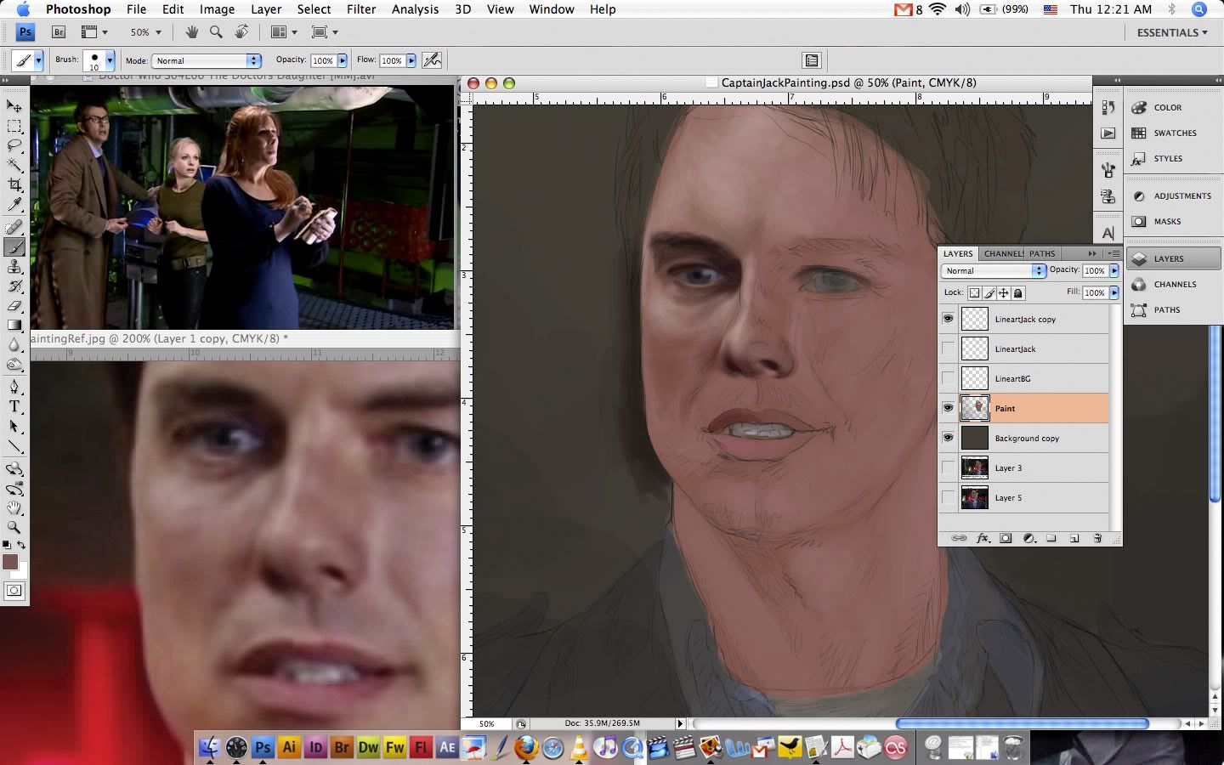Image resolution: width=1224 pixels, height=765 pixels.
Task: Toggle airbrush mode in options bar
Action: (432, 59)
